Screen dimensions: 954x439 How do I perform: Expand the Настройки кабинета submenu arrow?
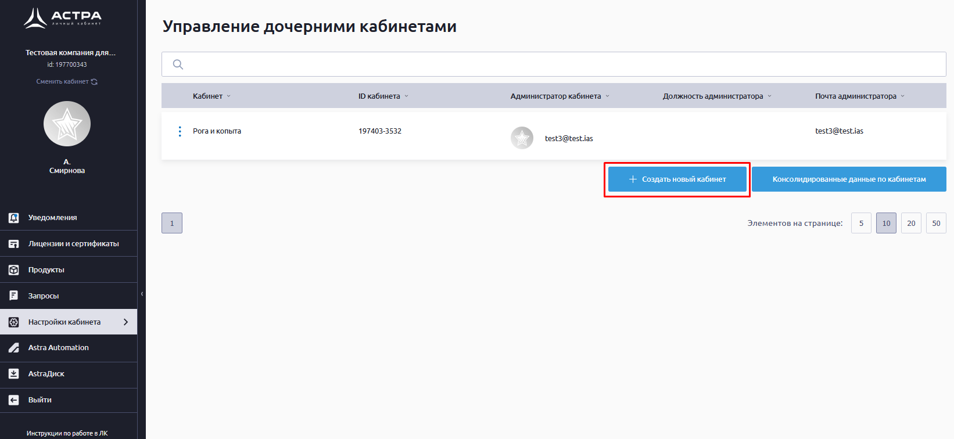pyautogui.click(x=125, y=322)
